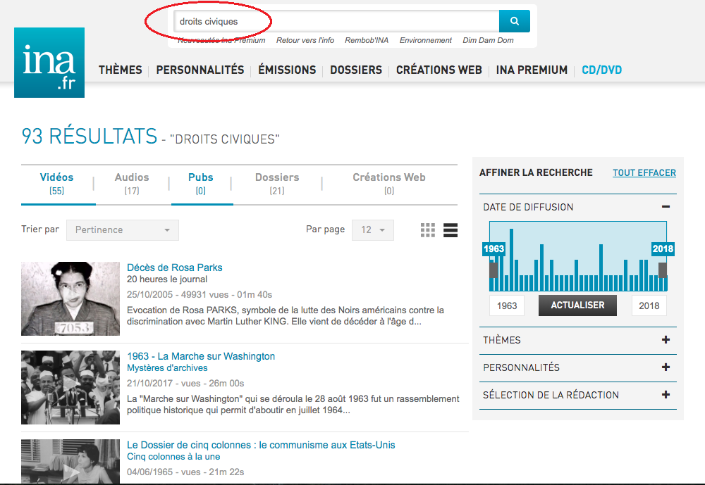
Task: Grab the 2018 end handle of date slider
Action: pyautogui.click(x=662, y=270)
